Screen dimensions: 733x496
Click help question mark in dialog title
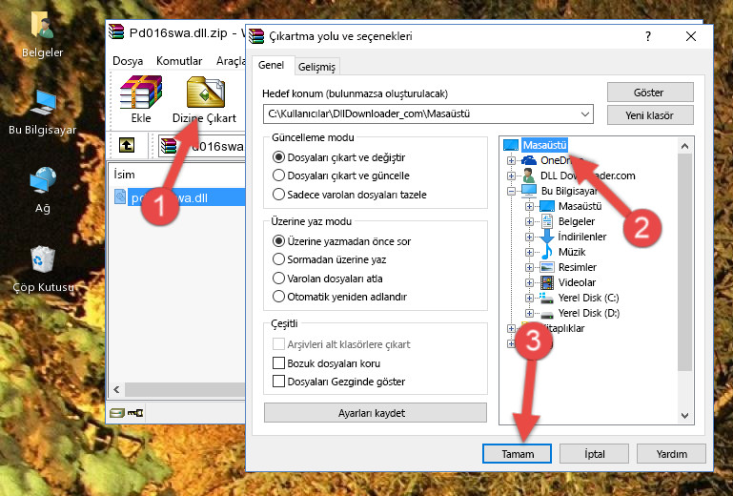[x=648, y=36]
